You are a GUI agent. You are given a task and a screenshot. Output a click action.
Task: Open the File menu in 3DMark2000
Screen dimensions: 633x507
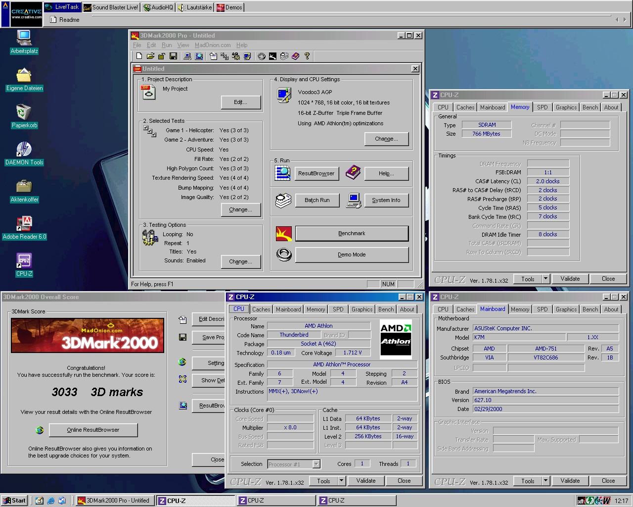click(137, 45)
